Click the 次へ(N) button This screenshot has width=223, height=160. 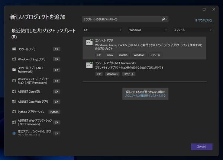click(201, 147)
